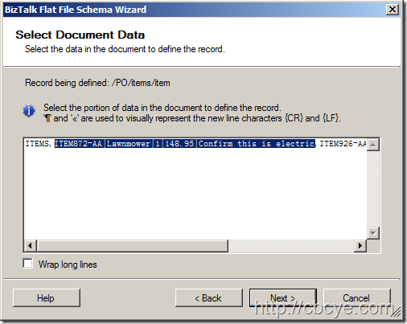Click the Help button
Viewport: 407px width, 324px height.
[x=47, y=298]
